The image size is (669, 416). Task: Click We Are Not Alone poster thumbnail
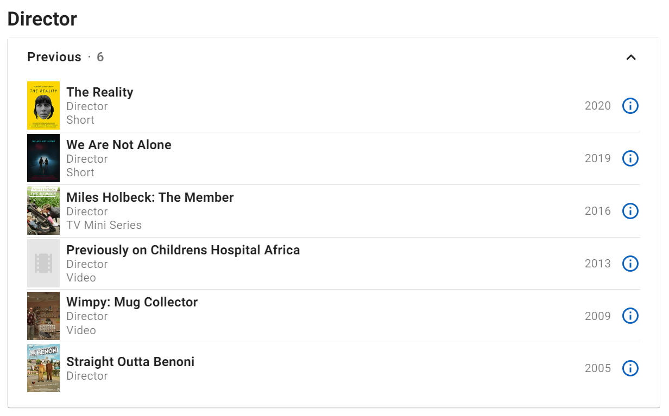(x=43, y=158)
